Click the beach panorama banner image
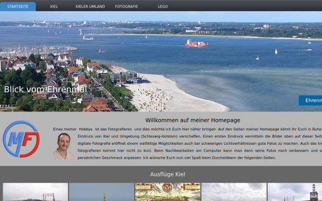Screen dimensions: 322x201 coord(161,61)
